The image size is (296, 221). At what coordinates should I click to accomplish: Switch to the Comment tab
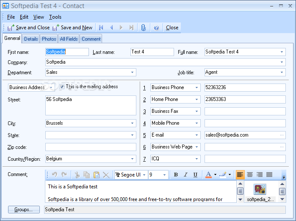click(x=91, y=39)
